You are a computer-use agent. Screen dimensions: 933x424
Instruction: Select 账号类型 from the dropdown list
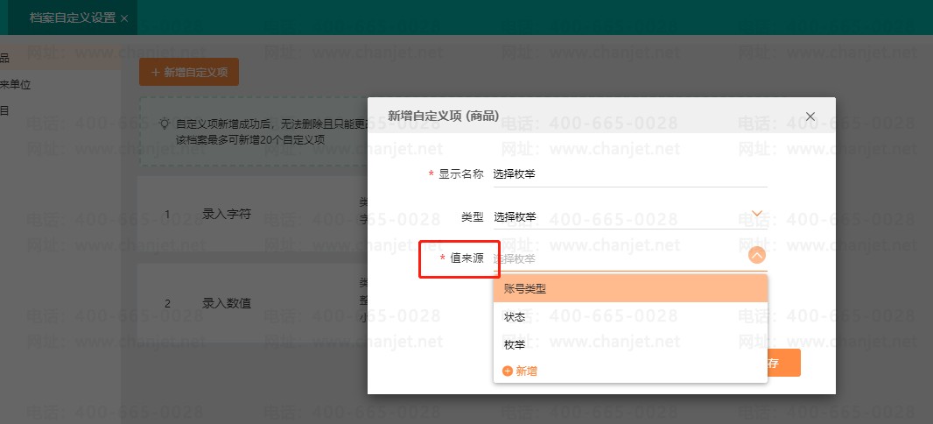pyautogui.click(x=630, y=289)
